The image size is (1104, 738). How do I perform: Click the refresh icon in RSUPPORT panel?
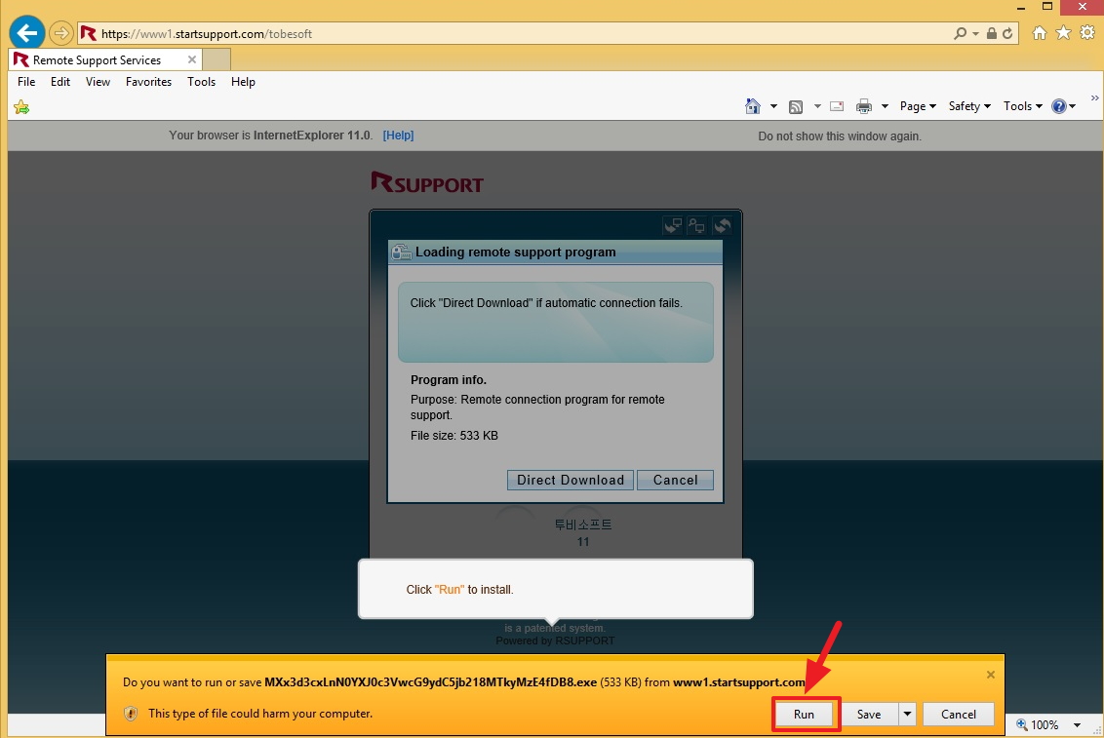click(x=722, y=226)
